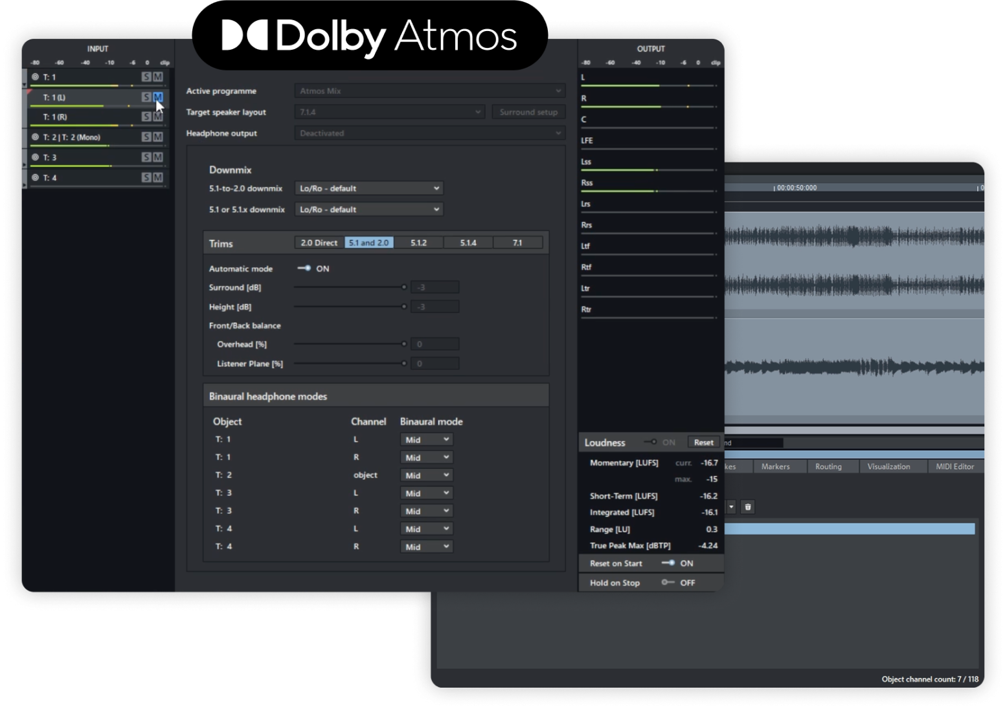Click the Loudness Reset button

tap(703, 442)
